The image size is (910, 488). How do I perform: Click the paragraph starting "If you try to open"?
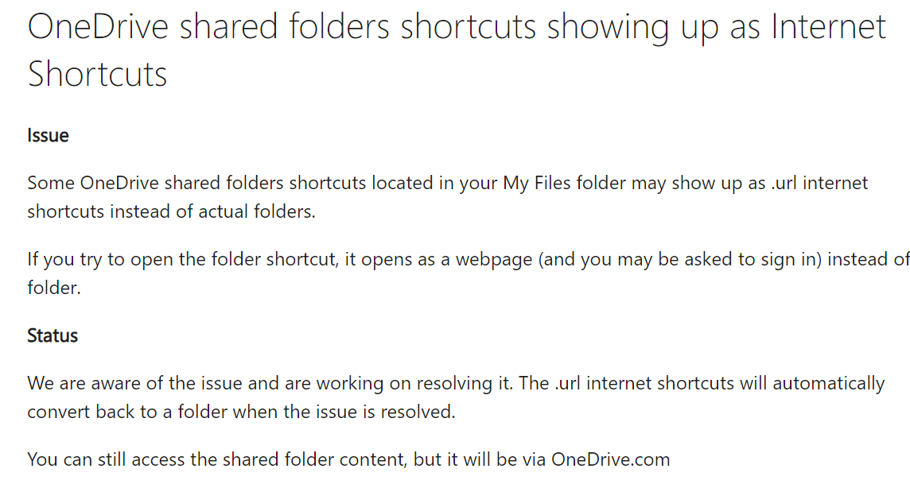469,273
